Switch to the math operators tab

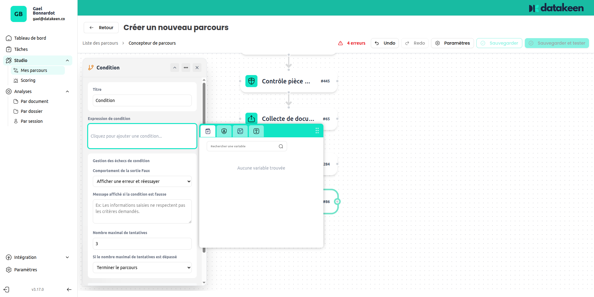point(240,131)
